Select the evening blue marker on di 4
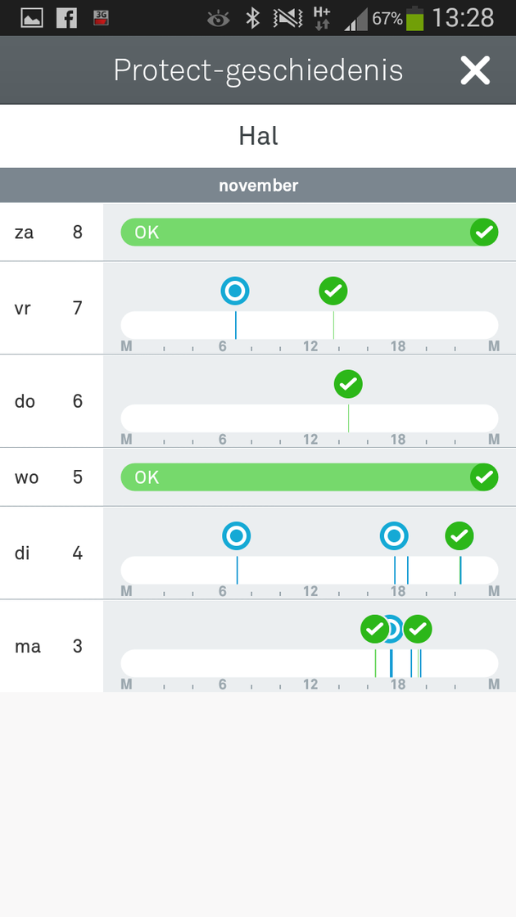This screenshot has width=516, height=917. click(394, 535)
